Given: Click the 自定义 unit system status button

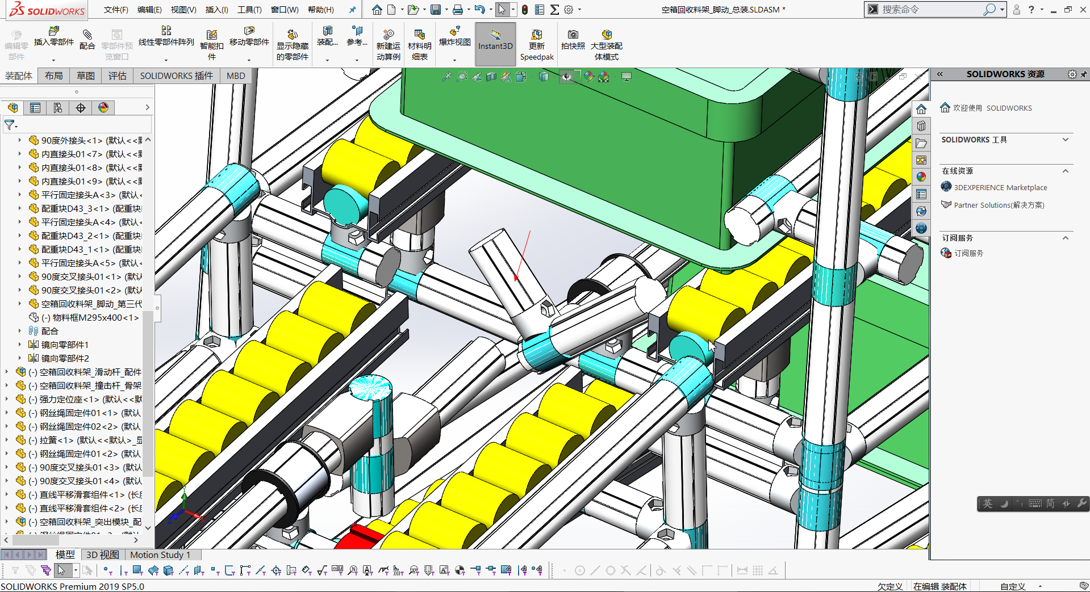Looking at the screenshot, I should [1013, 586].
